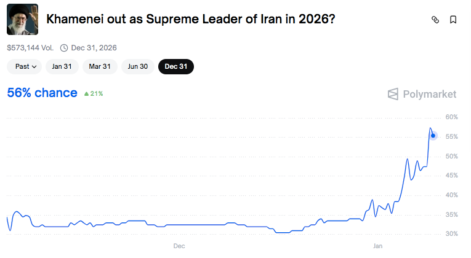471x258 pixels.
Task: Copy the market link using chain icon
Action: point(435,20)
